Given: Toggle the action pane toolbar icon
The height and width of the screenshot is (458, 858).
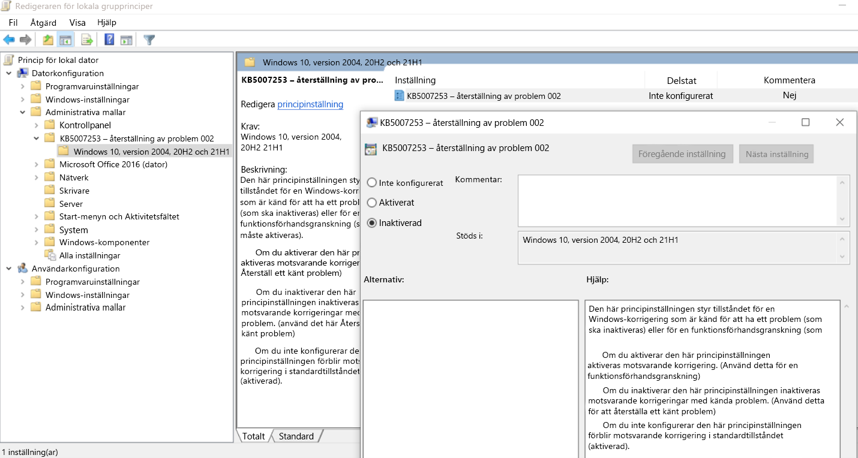Looking at the screenshot, I should [x=126, y=40].
